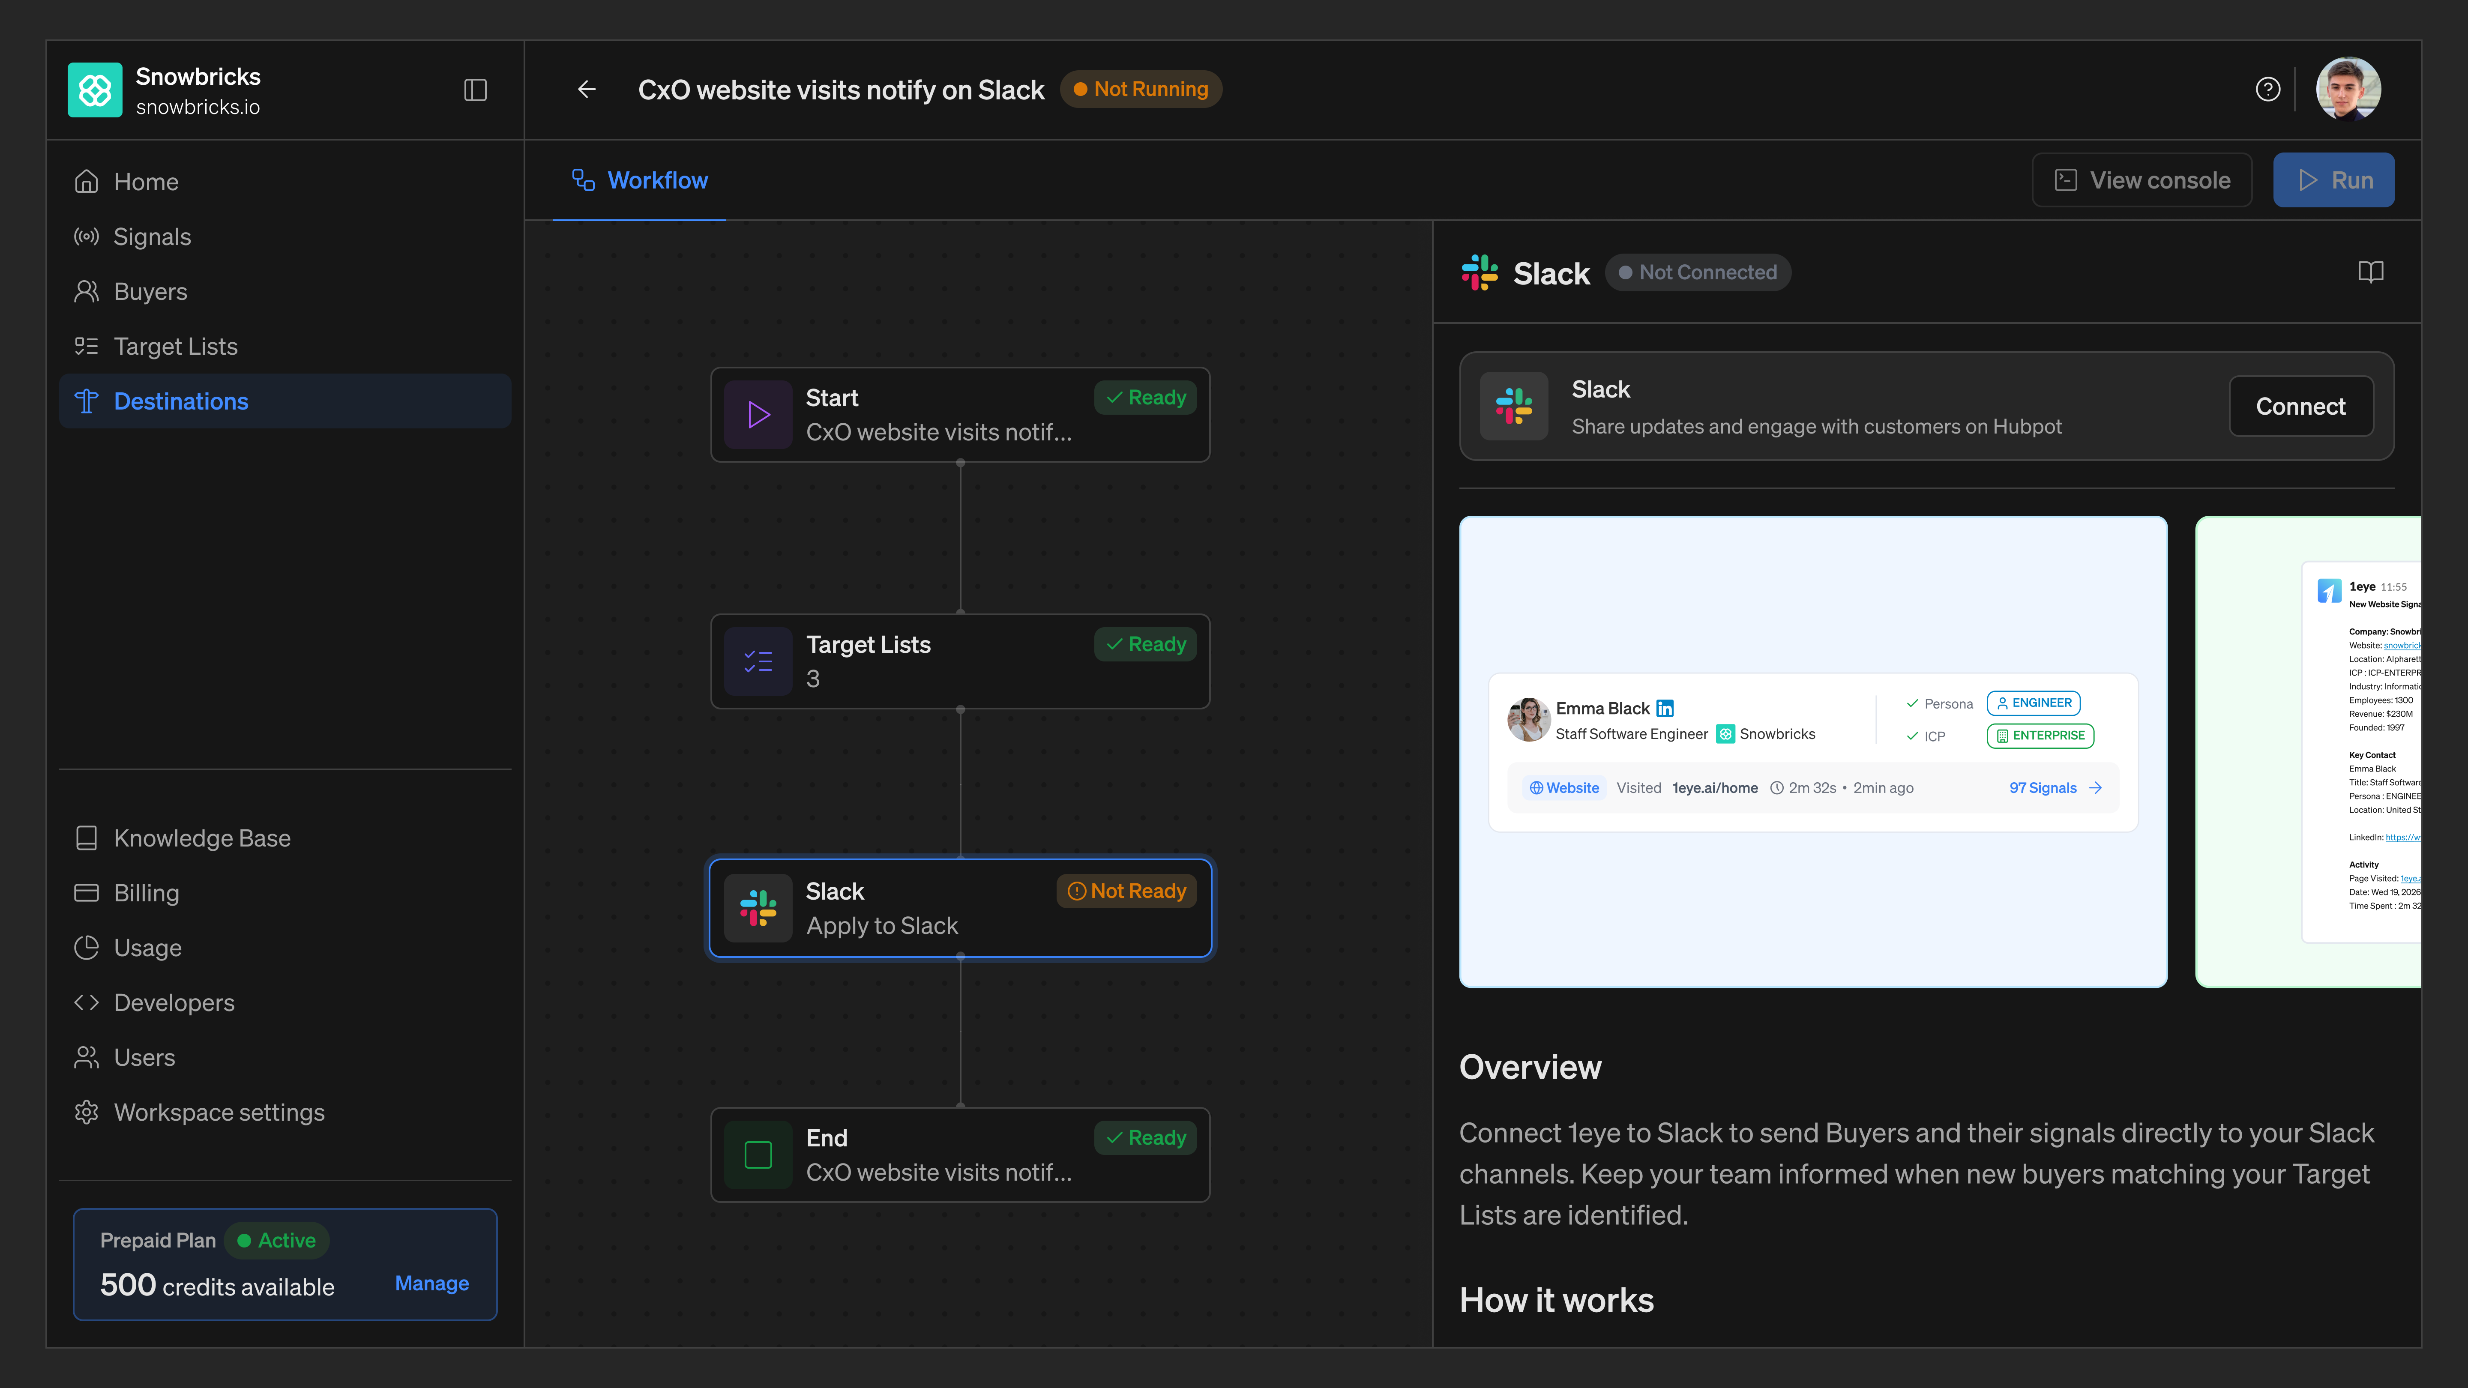The height and width of the screenshot is (1388, 2468).
Task: Click the ENGINEER persona tag
Action: (x=2033, y=703)
